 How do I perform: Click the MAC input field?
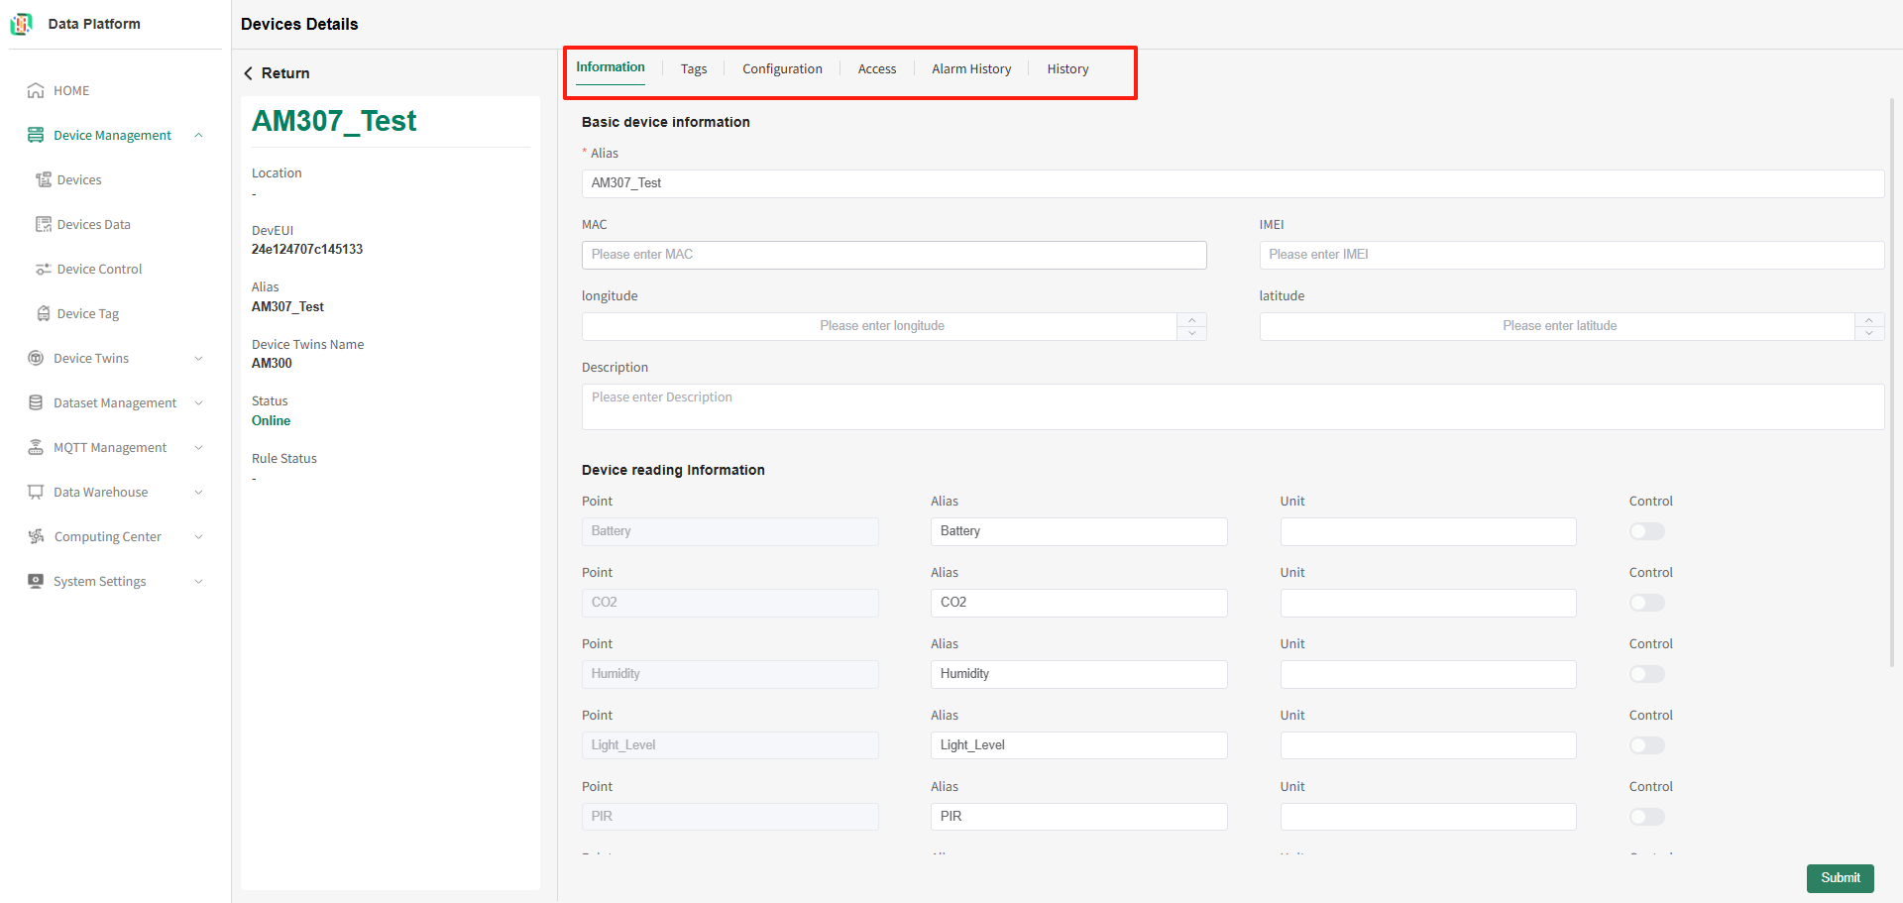[x=894, y=255]
